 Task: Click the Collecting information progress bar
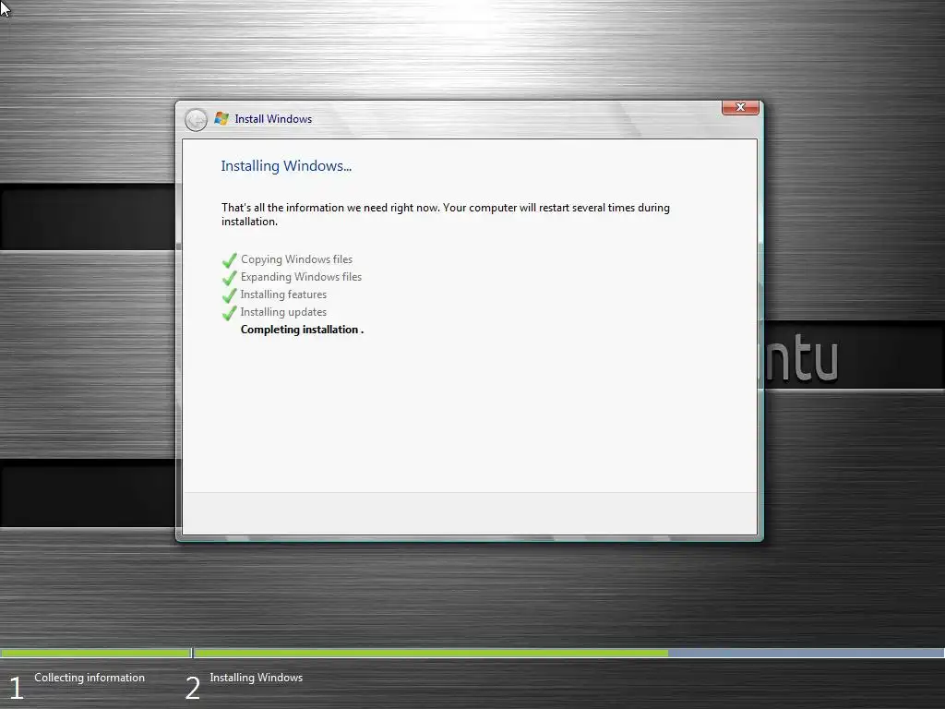point(96,653)
